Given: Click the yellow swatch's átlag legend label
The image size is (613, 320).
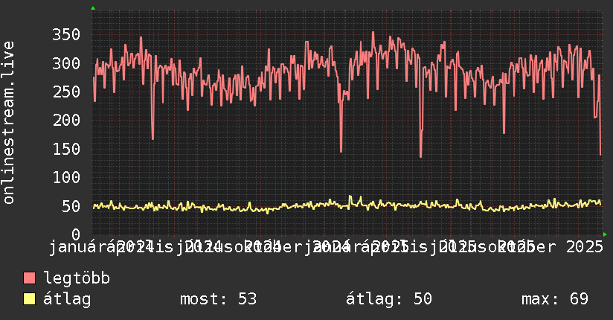Looking at the screenshot, I should click(x=67, y=300).
